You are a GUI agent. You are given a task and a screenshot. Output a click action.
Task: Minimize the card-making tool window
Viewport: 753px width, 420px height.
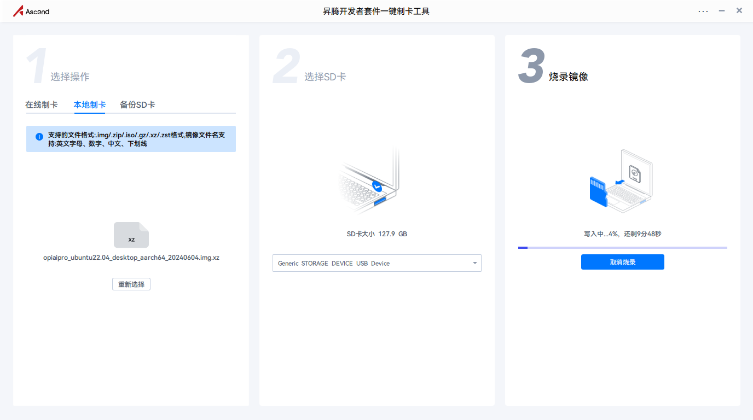click(x=722, y=10)
